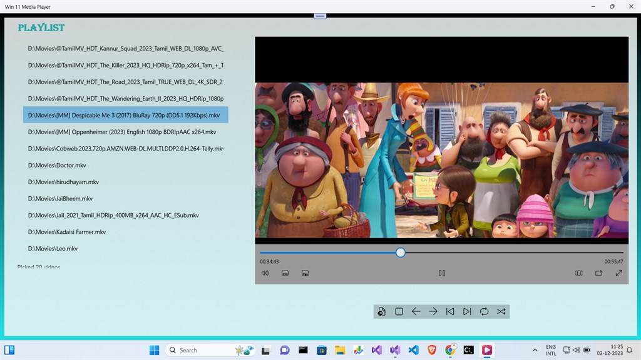This screenshot has width=641, height=360.
Task: Open Microsoft Store from the taskbar
Action: pos(322,350)
